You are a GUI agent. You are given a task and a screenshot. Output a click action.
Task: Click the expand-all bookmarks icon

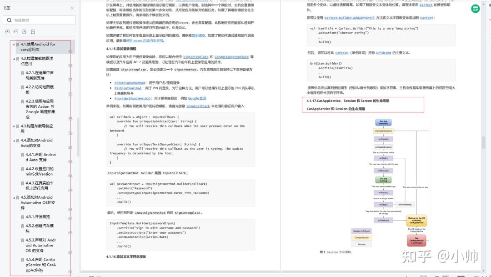pos(7,32)
